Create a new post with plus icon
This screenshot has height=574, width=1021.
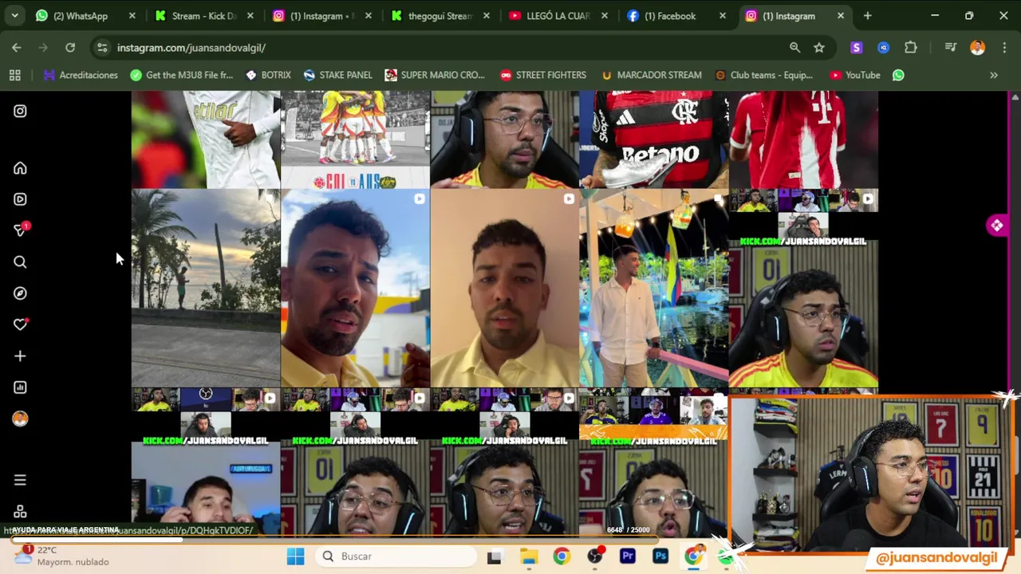pyautogui.click(x=20, y=356)
